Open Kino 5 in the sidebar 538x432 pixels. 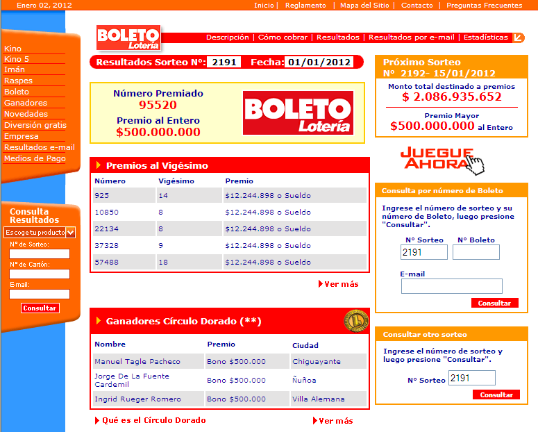[17, 59]
